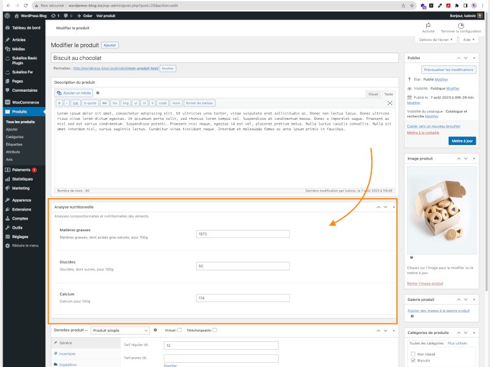Open the Produit simple type dropdown
The width and height of the screenshot is (490, 367).
pyautogui.click(x=120, y=330)
